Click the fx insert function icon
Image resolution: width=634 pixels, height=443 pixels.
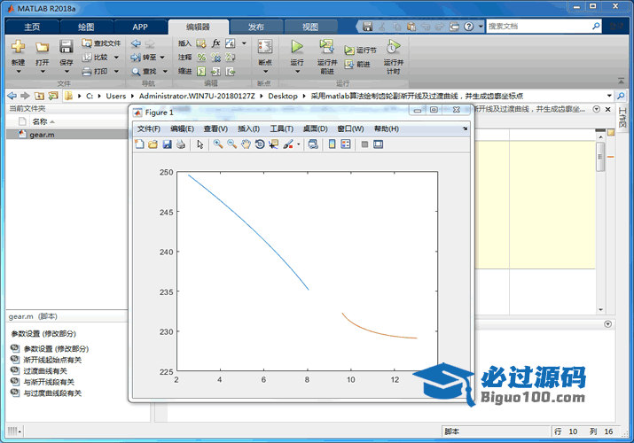216,43
